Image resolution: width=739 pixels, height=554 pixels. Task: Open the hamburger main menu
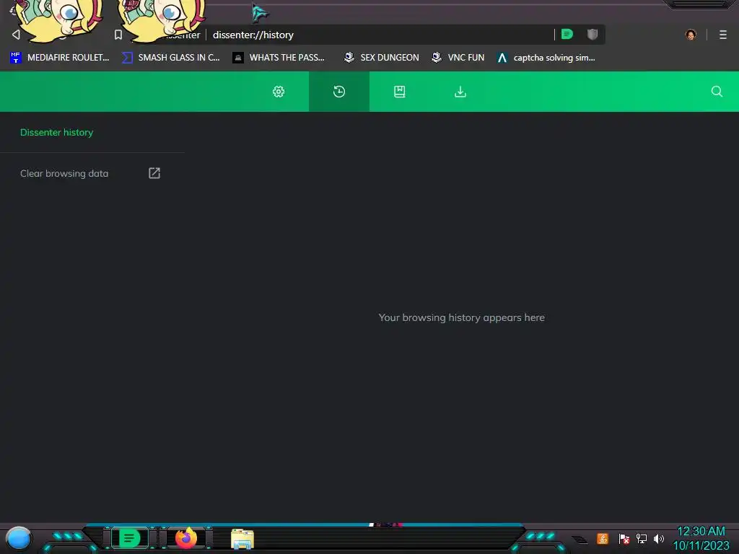tap(722, 35)
